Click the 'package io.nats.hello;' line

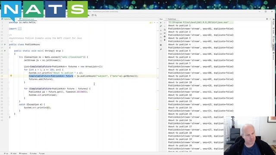coord(22,22)
